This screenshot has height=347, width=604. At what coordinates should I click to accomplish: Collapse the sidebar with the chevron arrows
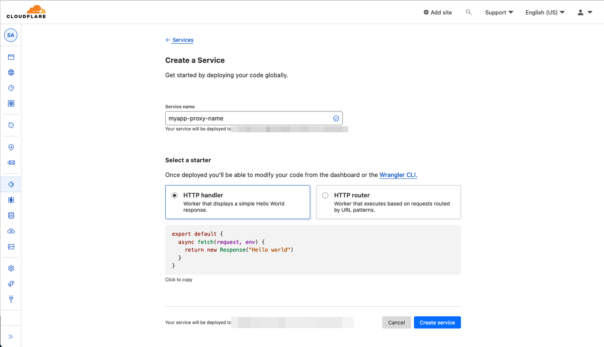click(x=11, y=336)
